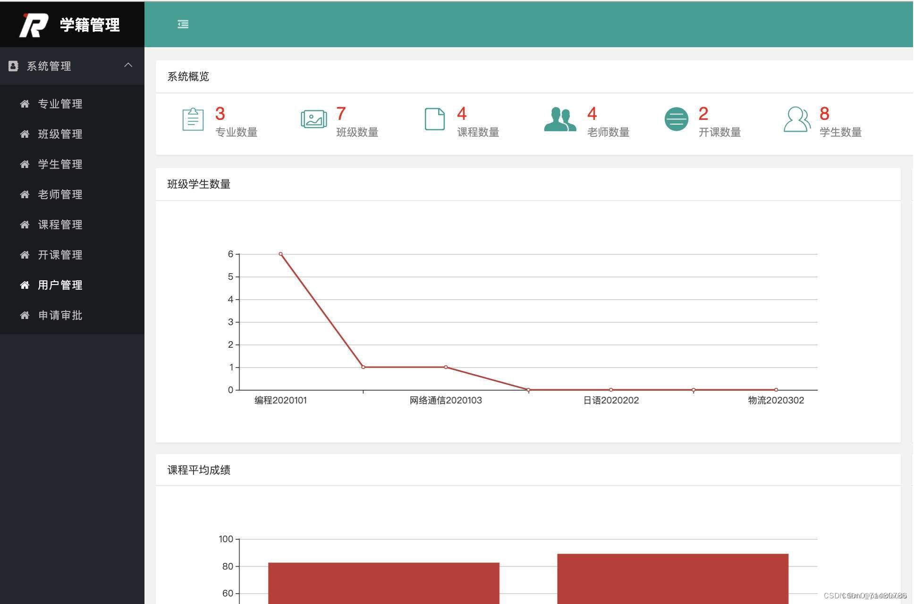The height and width of the screenshot is (604, 914).
Task: Click the user outline icon for 学生数量
Action: (x=797, y=119)
